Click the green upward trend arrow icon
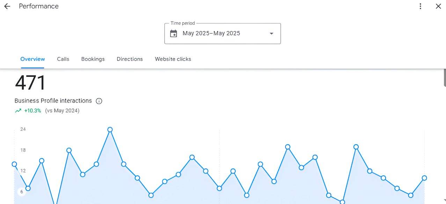Screen dimensions: 446x204 pyautogui.click(x=18, y=111)
